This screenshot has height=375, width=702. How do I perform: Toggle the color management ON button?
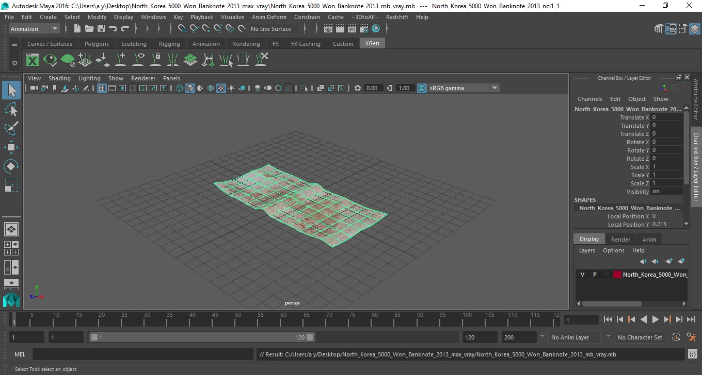coord(422,88)
